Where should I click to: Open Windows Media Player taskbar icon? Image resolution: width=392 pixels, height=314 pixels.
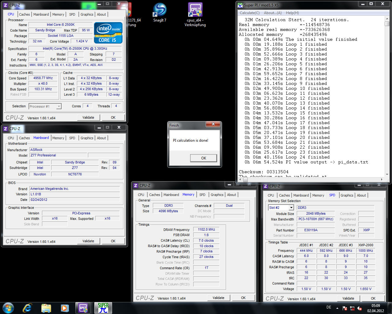65,308
